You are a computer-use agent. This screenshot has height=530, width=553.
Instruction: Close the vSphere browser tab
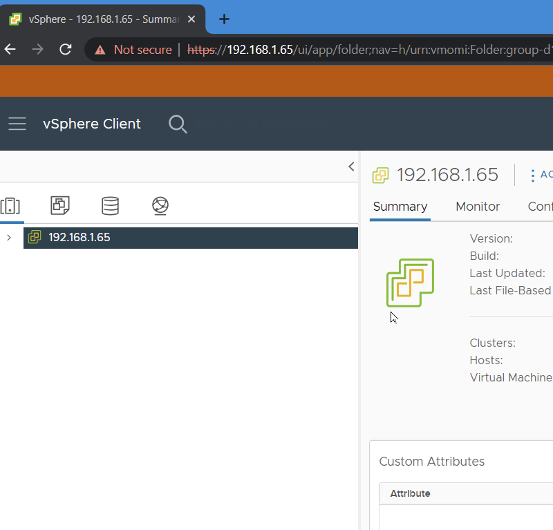191,19
